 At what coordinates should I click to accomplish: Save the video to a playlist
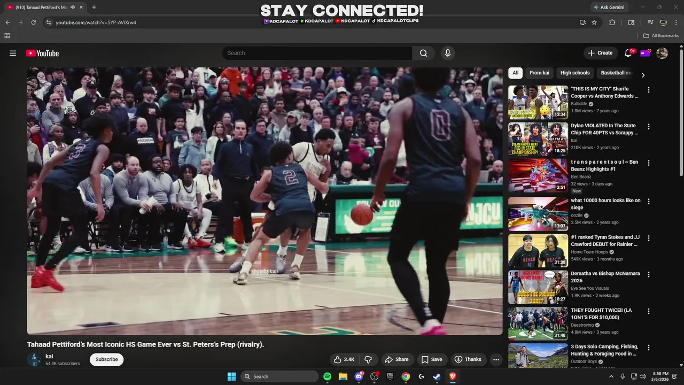431,359
